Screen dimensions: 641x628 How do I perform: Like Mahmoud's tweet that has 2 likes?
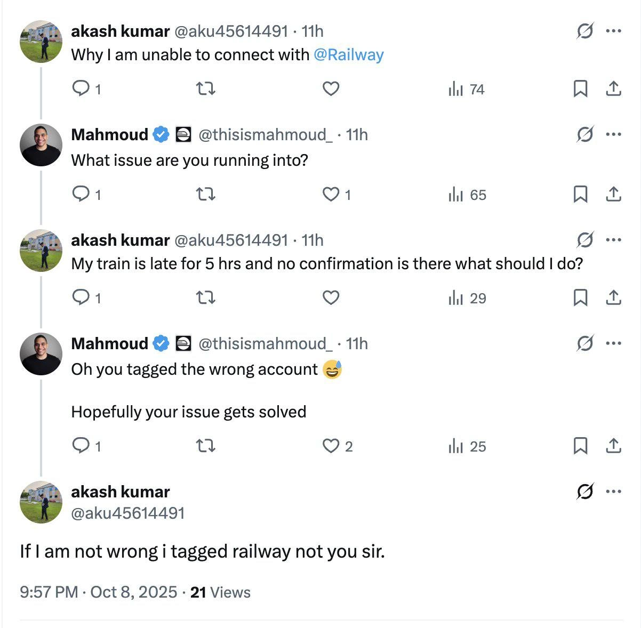coord(338,446)
